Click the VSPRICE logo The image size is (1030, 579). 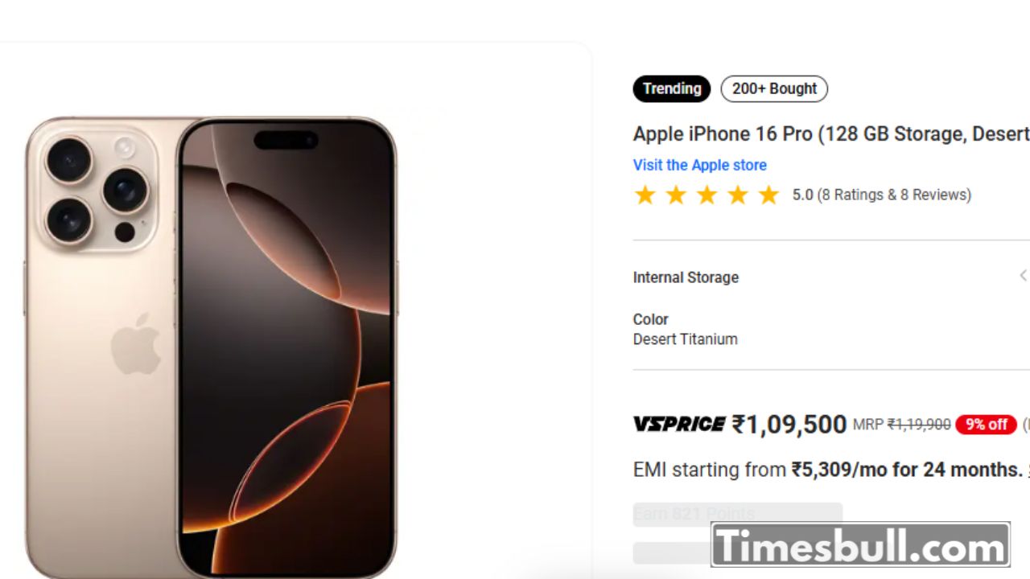pos(679,424)
